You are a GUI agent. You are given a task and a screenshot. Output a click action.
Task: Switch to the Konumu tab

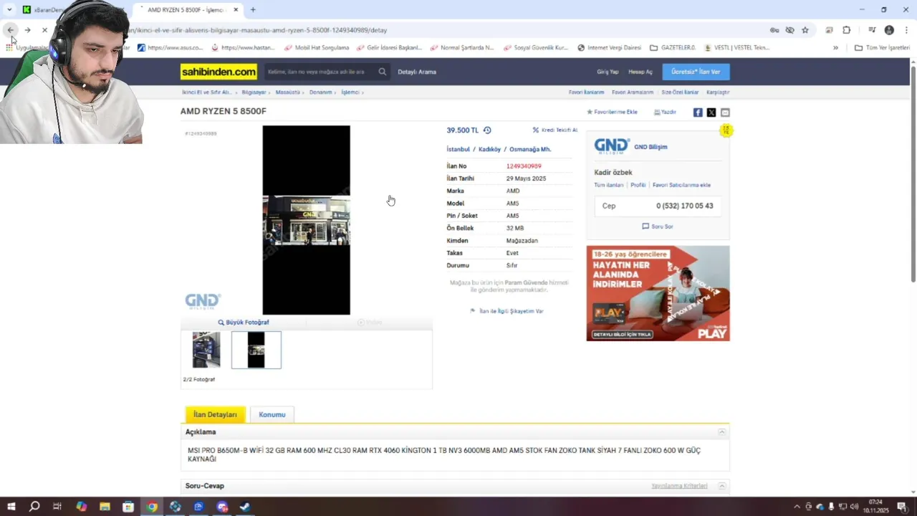[x=272, y=414]
